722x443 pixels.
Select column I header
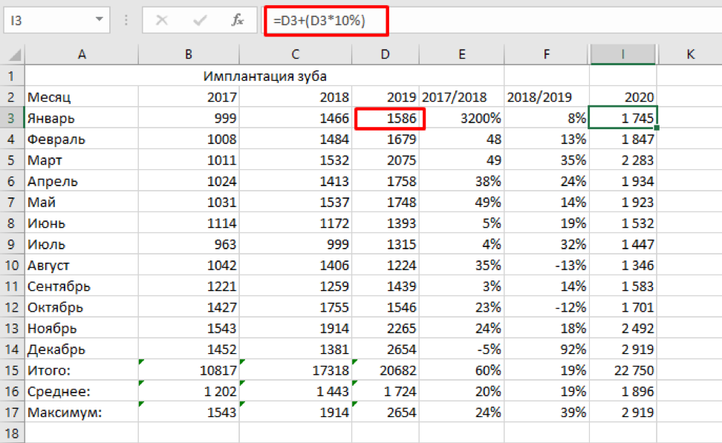point(623,54)
